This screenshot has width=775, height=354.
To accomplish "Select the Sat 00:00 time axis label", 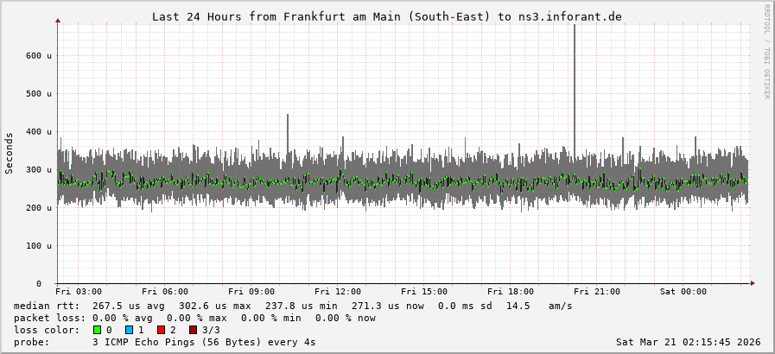I will (x=683, y=292).
